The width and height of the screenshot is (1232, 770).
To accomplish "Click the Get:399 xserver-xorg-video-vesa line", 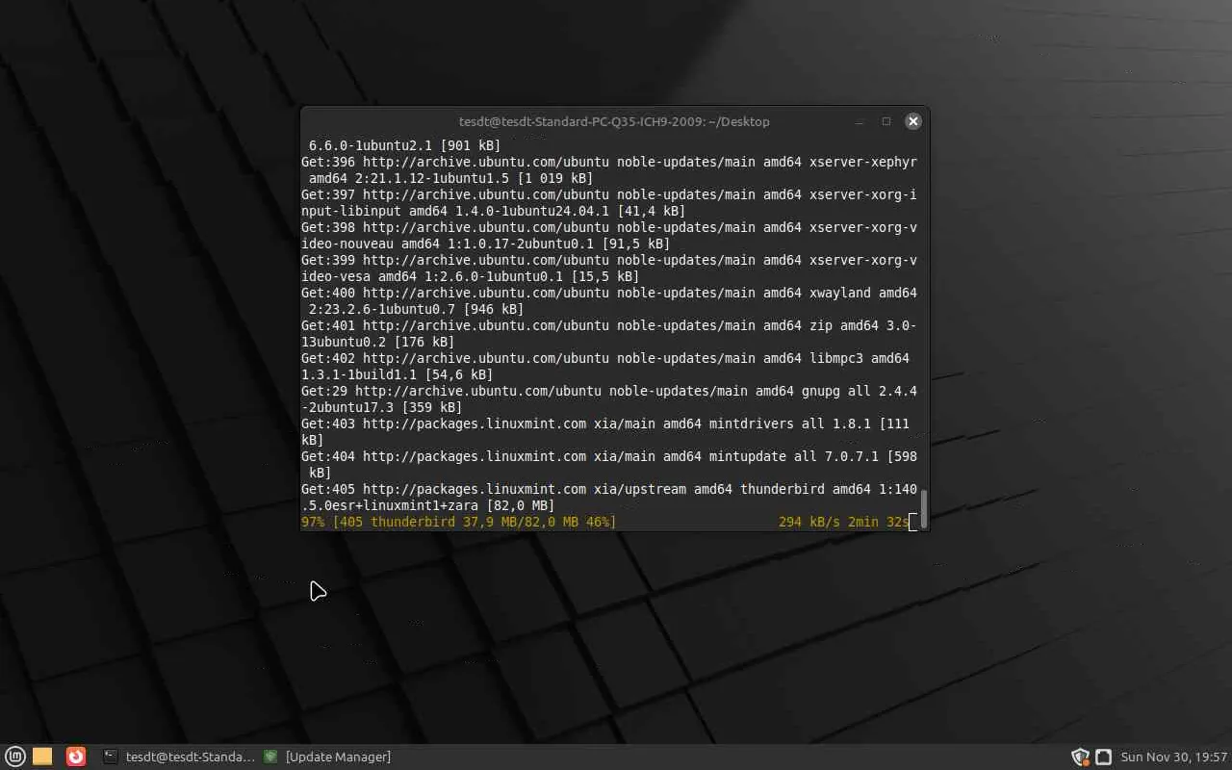I will pyautogui.click(x=609, y=269).
